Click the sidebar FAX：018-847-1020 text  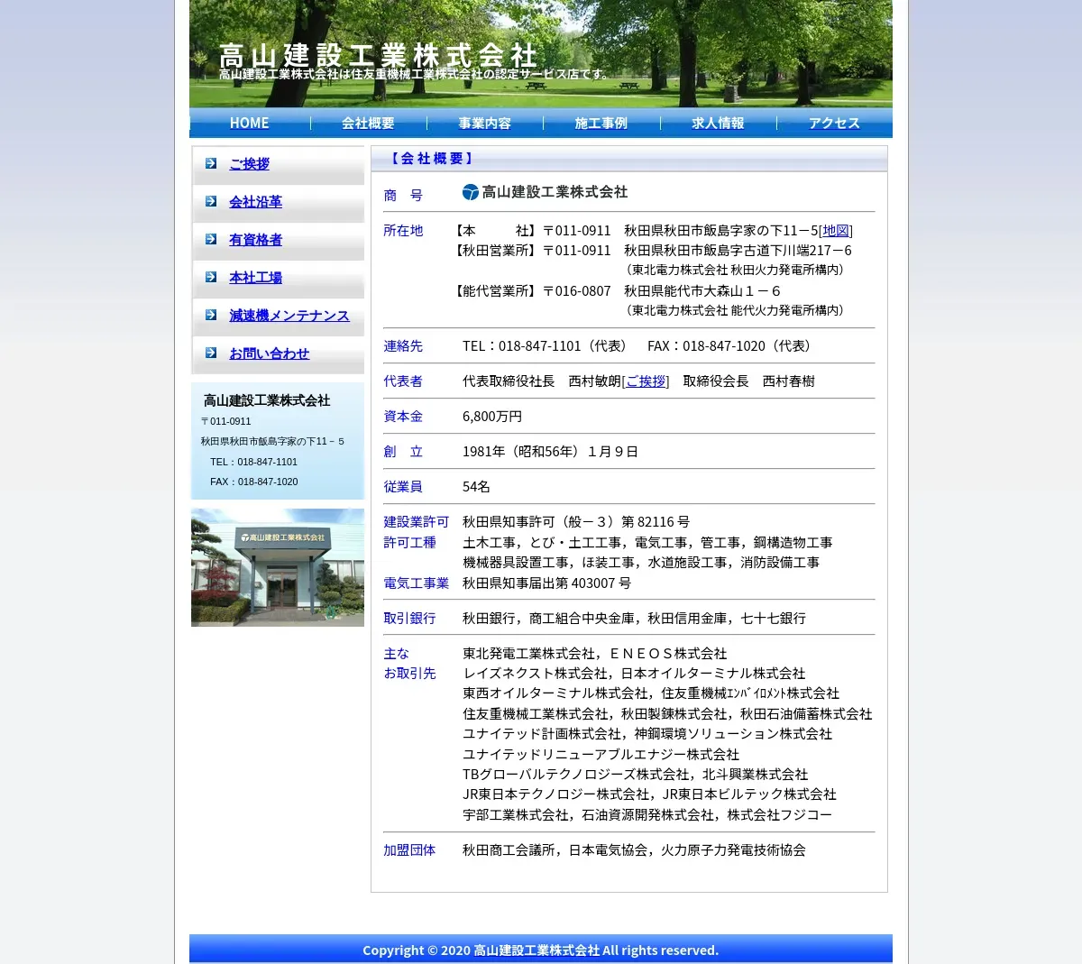tap(253, 482)
